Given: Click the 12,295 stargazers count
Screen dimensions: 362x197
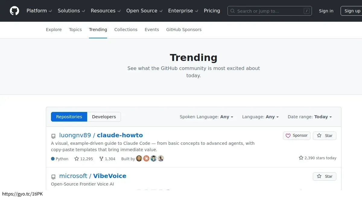Looking at the screenshot, I should 86,159.
